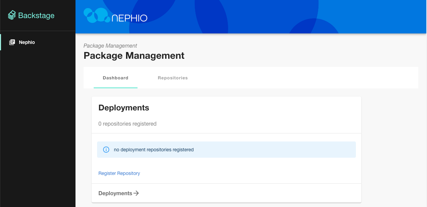427x207 pixels.
Task: Click the Package Management page title
Action: (x=134, y=55)
